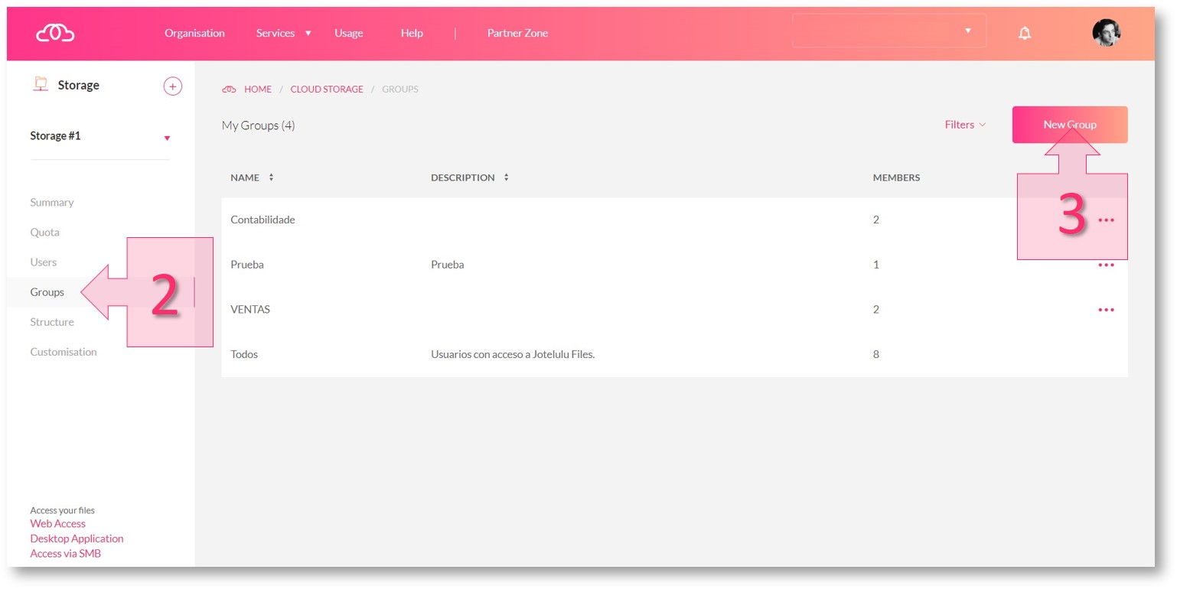Viewport: 1177px width, 589px height.
Task: Open the Usage menu item
Action: click(348, 33)
